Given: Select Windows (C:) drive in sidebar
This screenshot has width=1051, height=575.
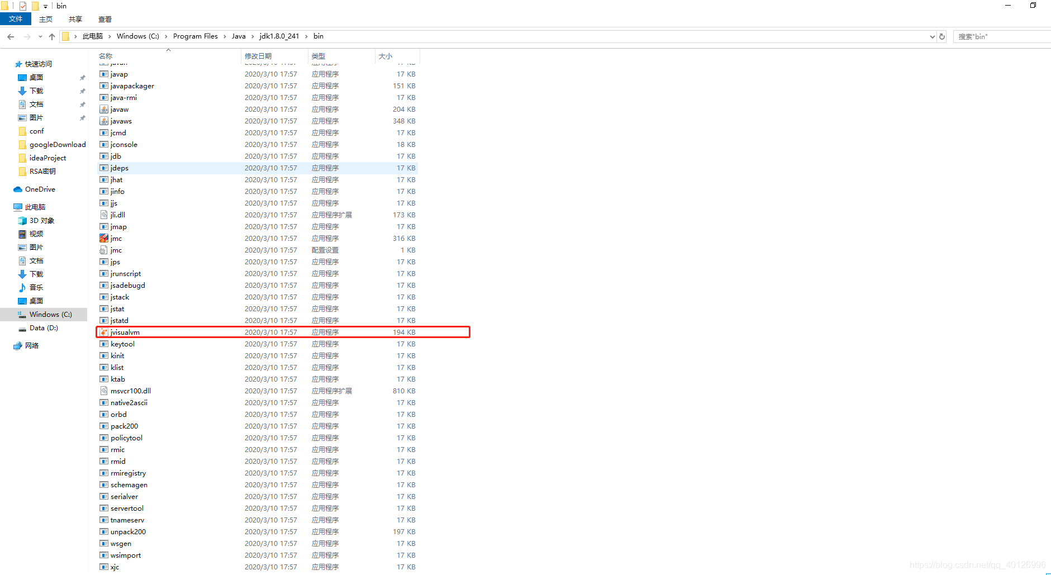Looking at the screenshot, I should [45, 315].
